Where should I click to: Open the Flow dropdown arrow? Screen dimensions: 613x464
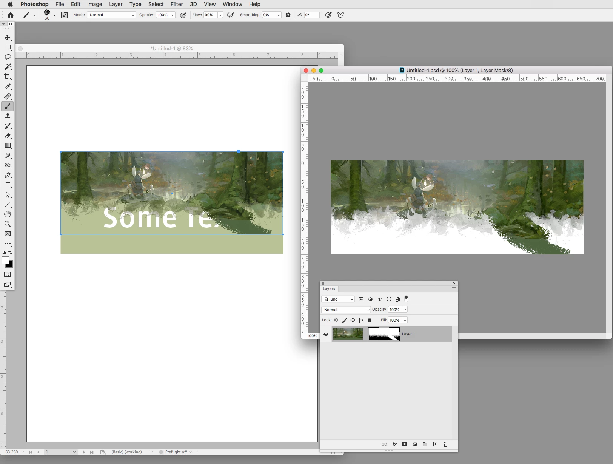click(x=220, y=15)
